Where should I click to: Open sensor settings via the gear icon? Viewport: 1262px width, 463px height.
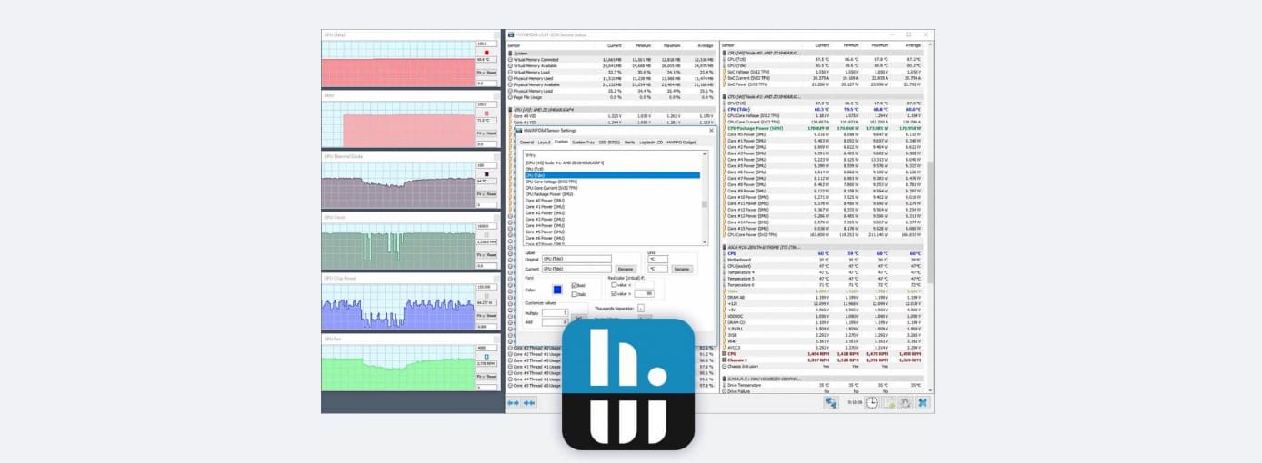(906, 402)
